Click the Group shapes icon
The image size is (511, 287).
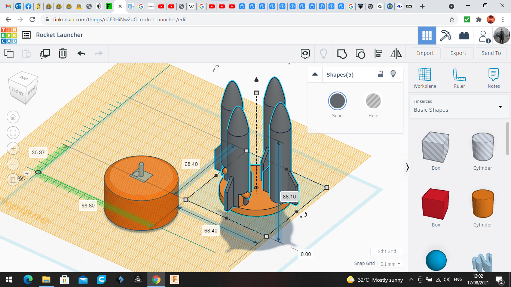click(342, 54)
